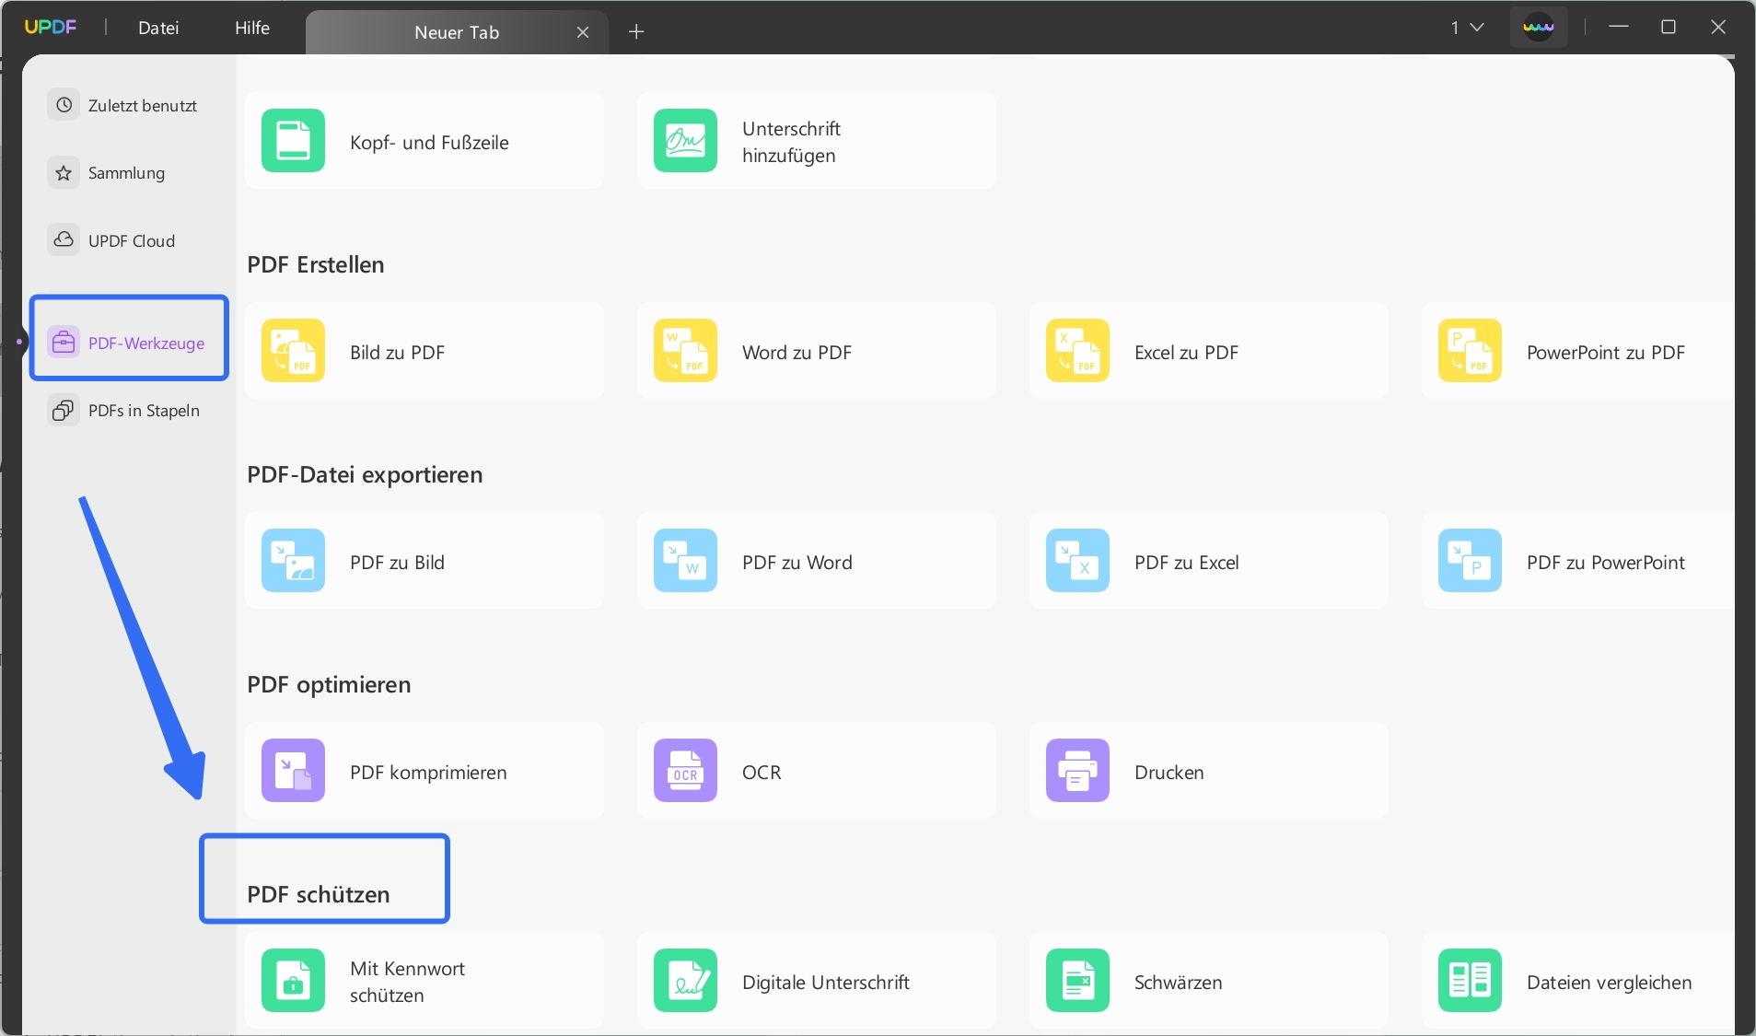This screenshot has width=1756, height=1036.
Task: Switch to the Neuer Tab tab
Action: tap(455, 31)
